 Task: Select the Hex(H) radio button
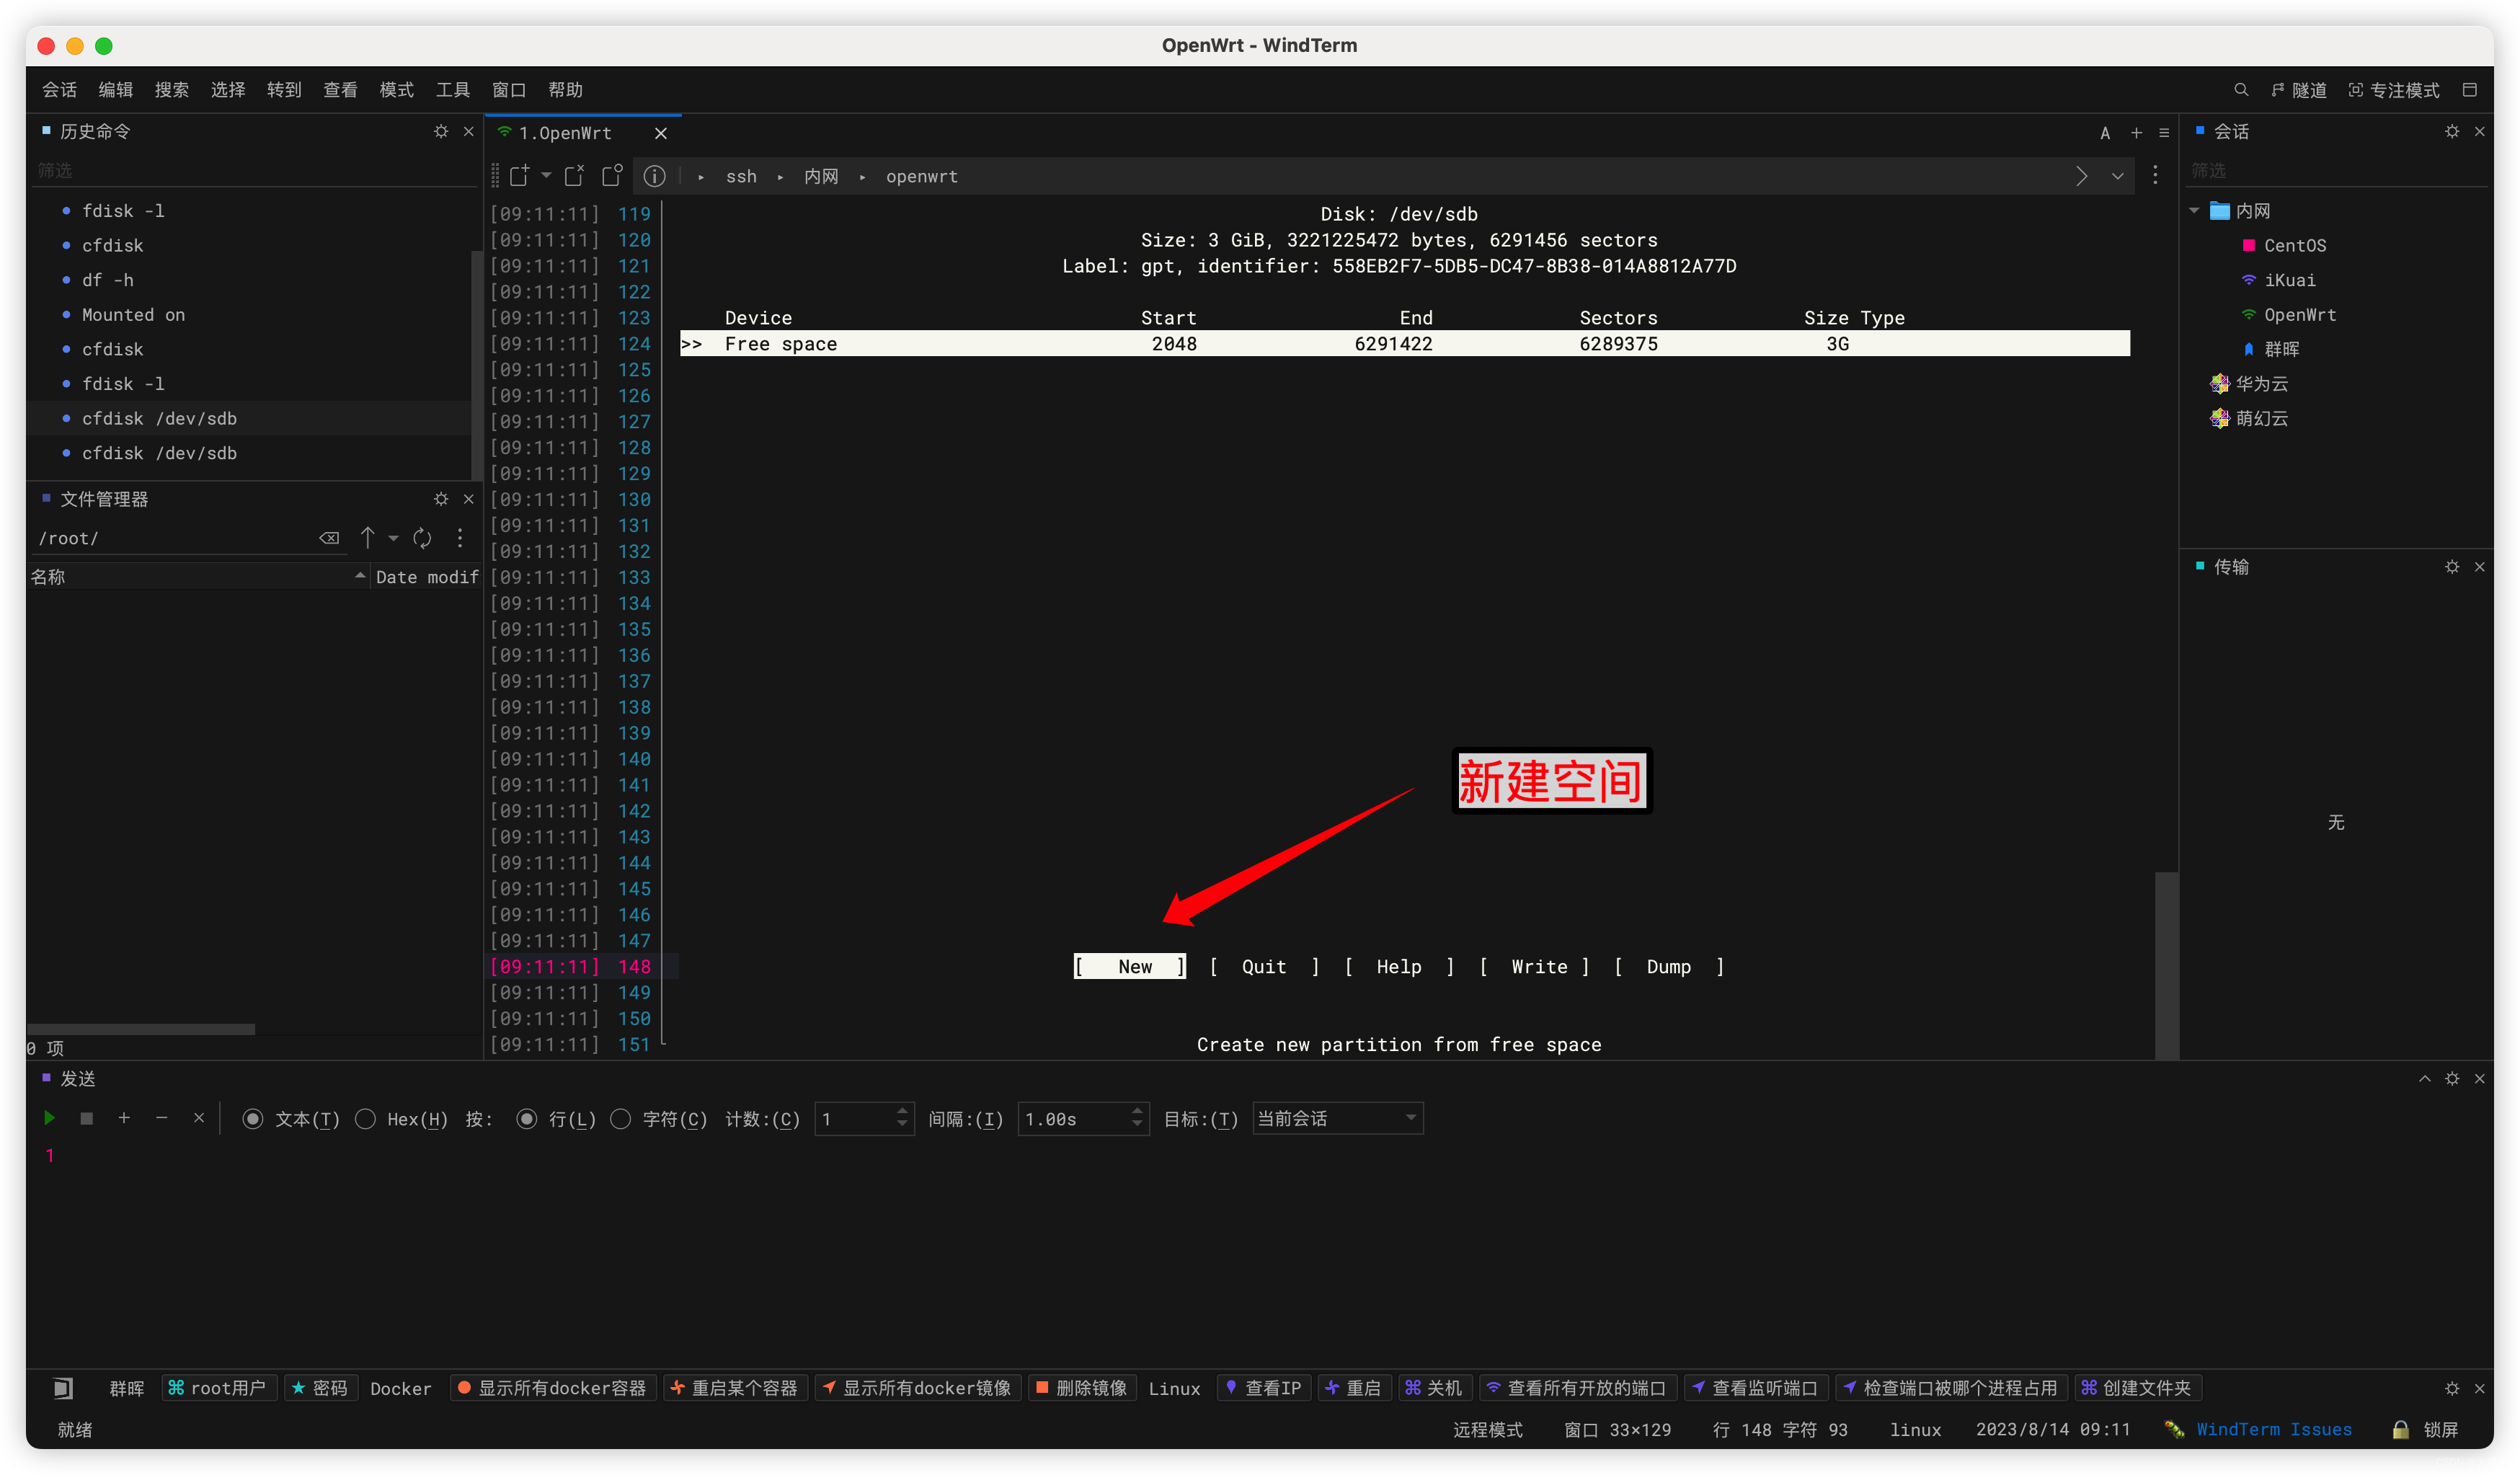pos(366,1119)
